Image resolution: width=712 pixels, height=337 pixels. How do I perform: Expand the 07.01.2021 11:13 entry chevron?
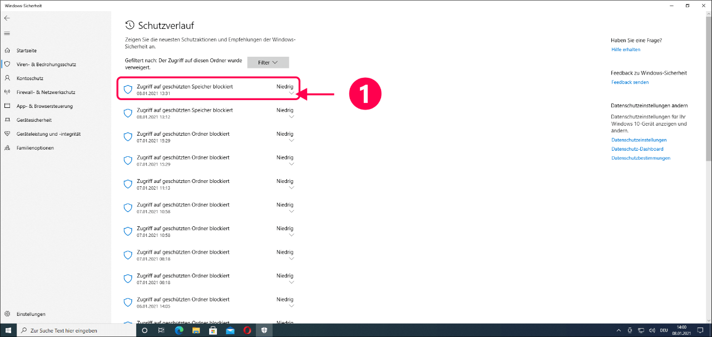click(292, 188)
